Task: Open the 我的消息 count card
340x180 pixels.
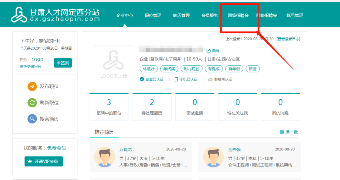Action: (x=280, y=107)
